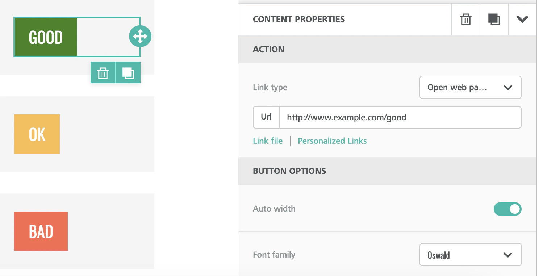Delete selected block via teal trash icon
Viewport: 547px width, 276px height.
click(x=103, y=73)
